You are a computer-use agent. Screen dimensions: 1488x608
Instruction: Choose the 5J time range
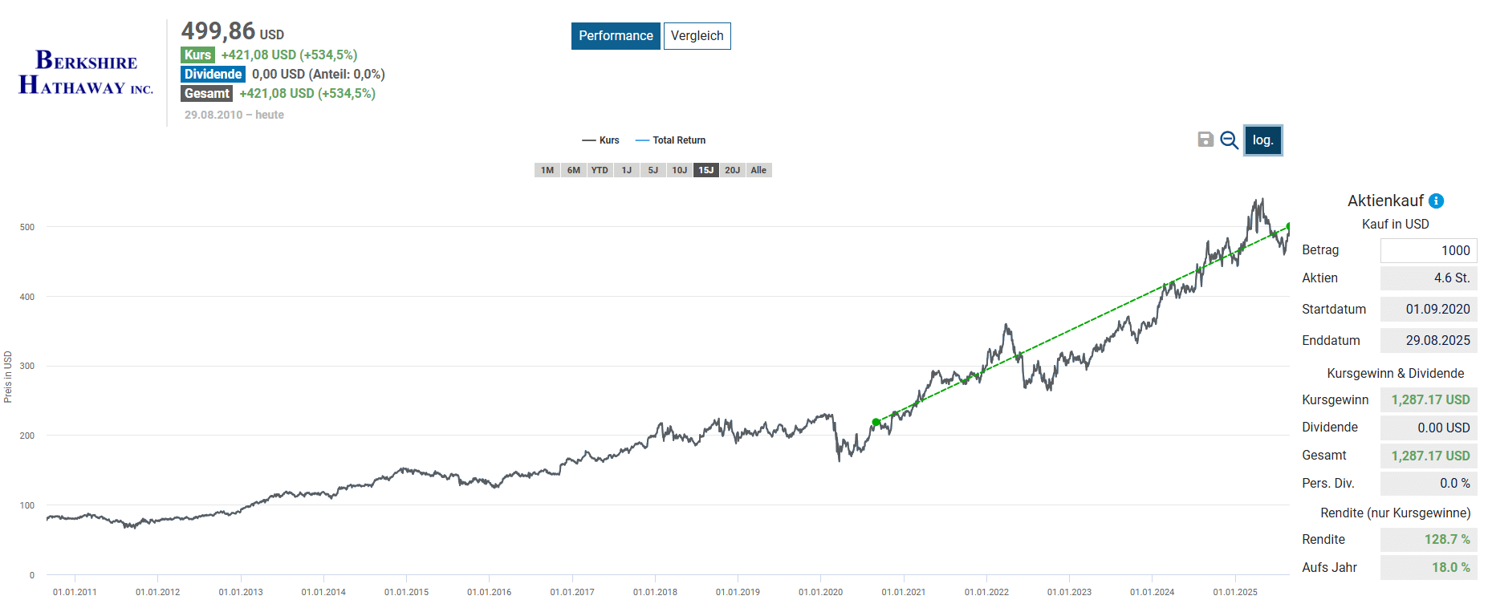[653, 170]
